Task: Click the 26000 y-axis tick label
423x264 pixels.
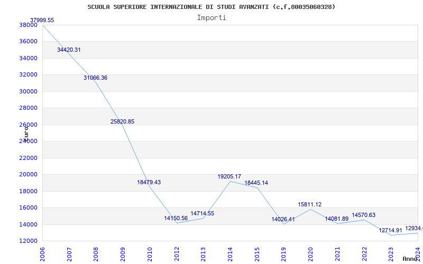Action: [28, 125]
